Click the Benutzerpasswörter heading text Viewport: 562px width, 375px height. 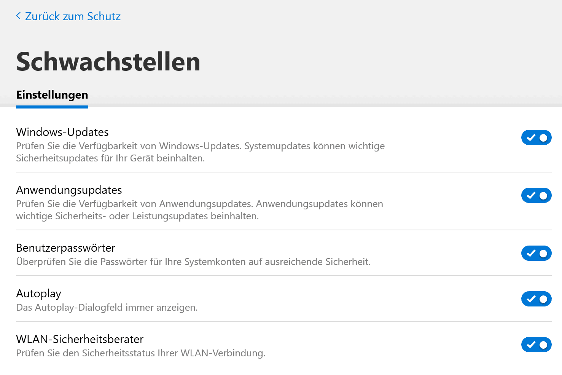[65, 248]
